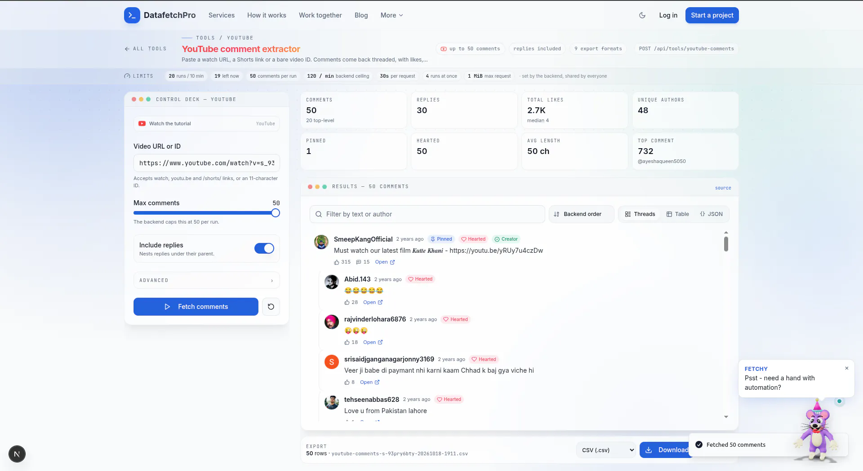Click the results scrollbar thumb

[x=726, y=244]
